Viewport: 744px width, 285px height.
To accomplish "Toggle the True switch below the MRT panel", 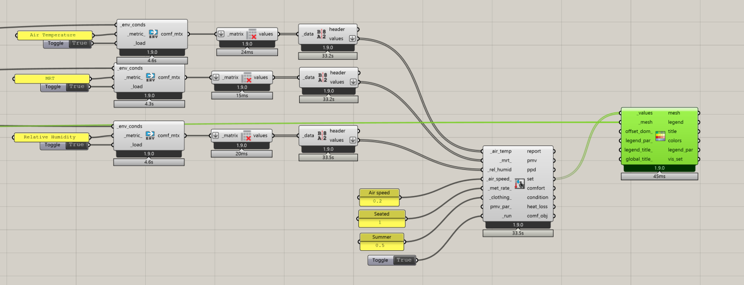I will (77, 87).
